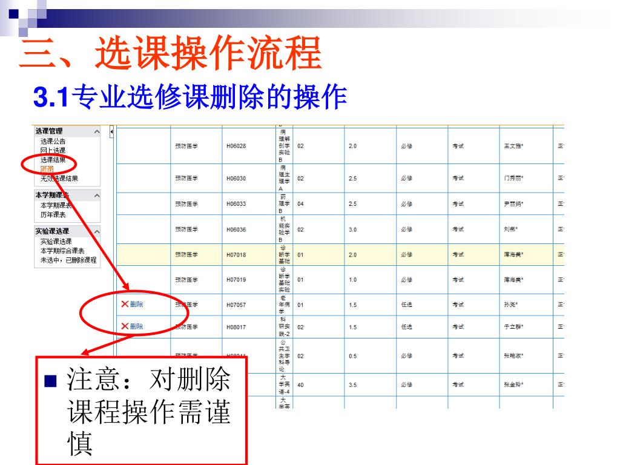
Task: Click course code H06036
Action: pos(236,229)
